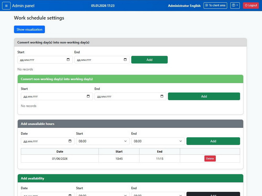Open calendar picker for non-working Start date

(x=68, y=60)
